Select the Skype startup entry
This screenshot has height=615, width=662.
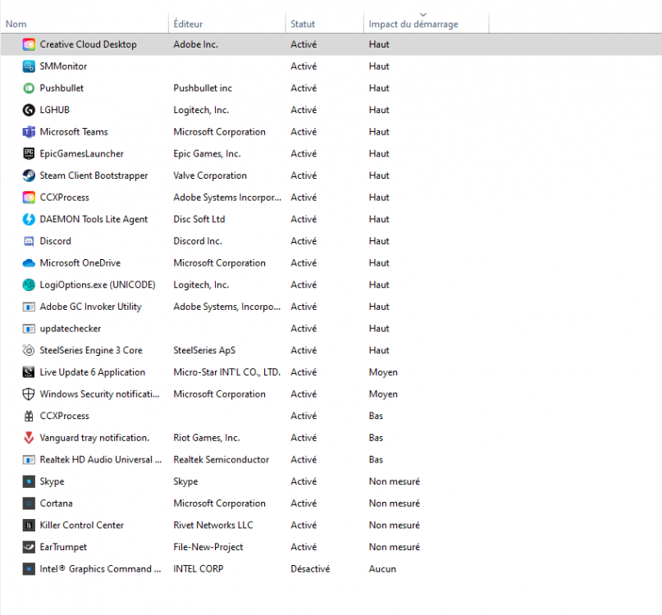[52, 481]
